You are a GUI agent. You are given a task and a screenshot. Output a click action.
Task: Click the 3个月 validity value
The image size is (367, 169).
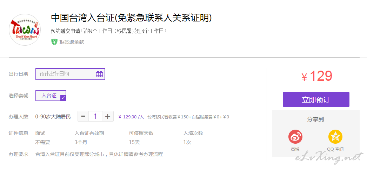(81, 142)
